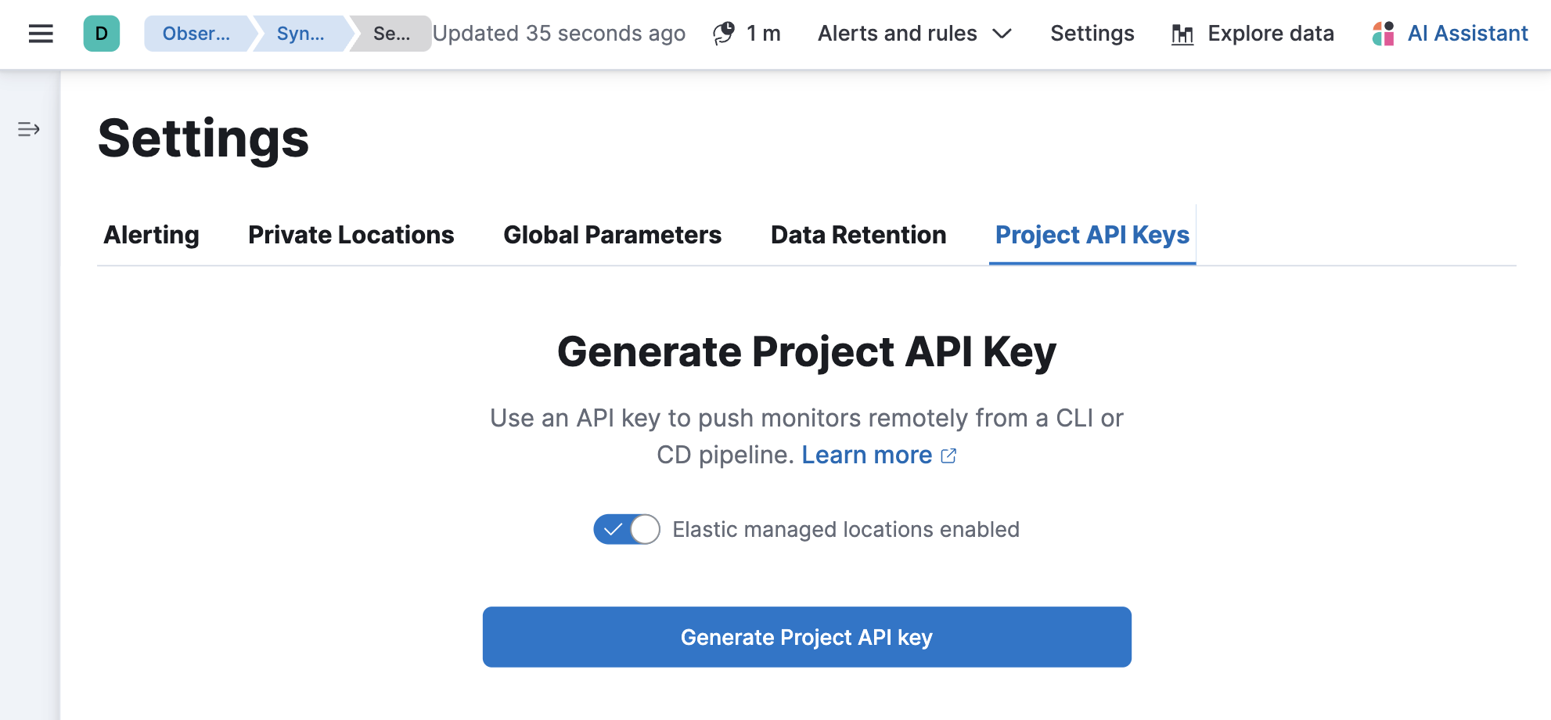Switch to the Alerting tab
This screenshot has height=720, width=1551.
pos(150,235)
